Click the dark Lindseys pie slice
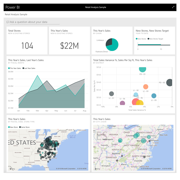 pos(109,42)
